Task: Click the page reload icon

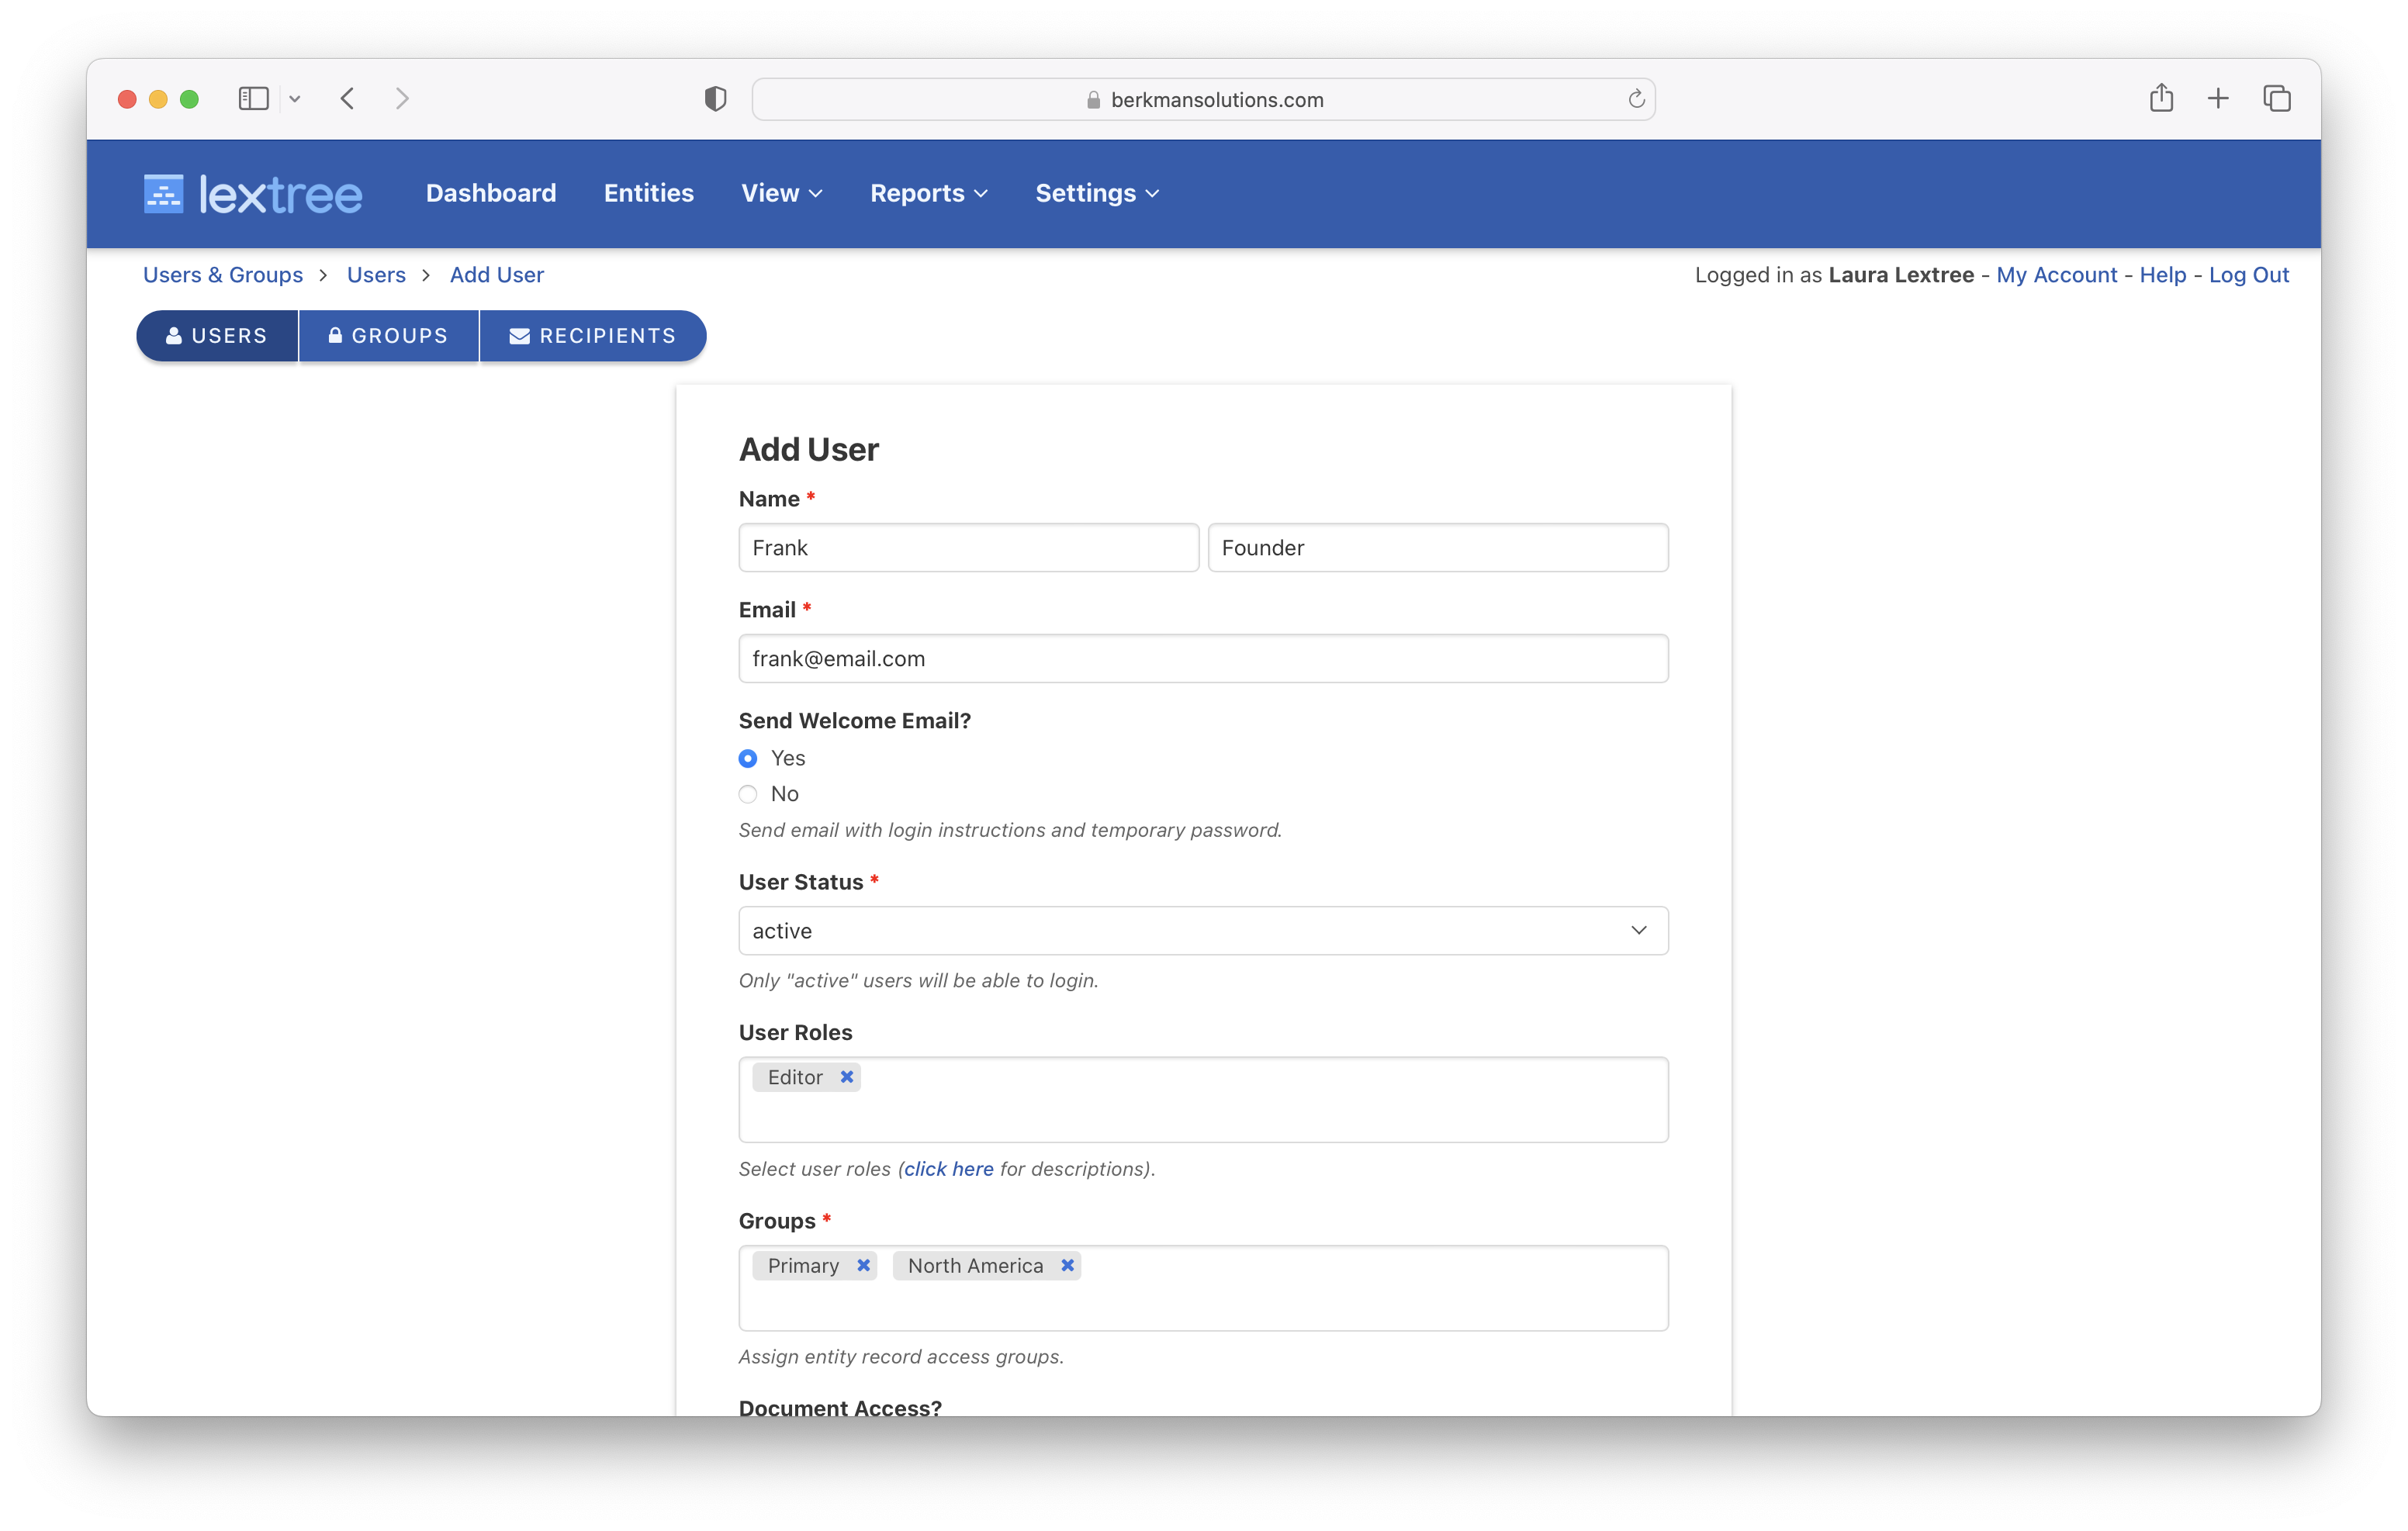Action: click(1636, 98)
